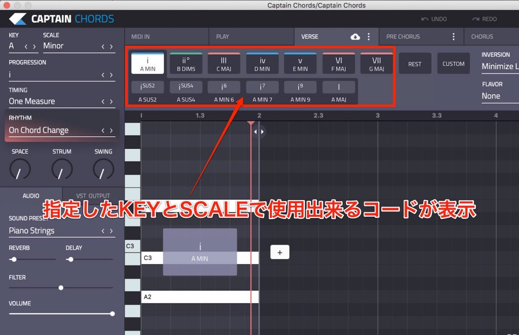Open the cloud sync icon in VERSE tab
519x335 pixels.
pyautogui.click(x=355, y=36)
